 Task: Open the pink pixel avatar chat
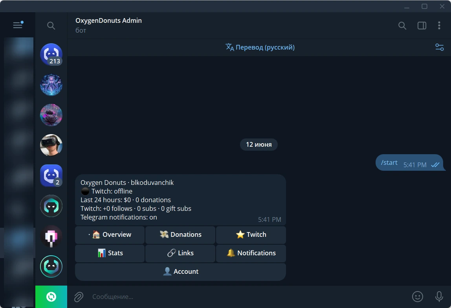51,236
